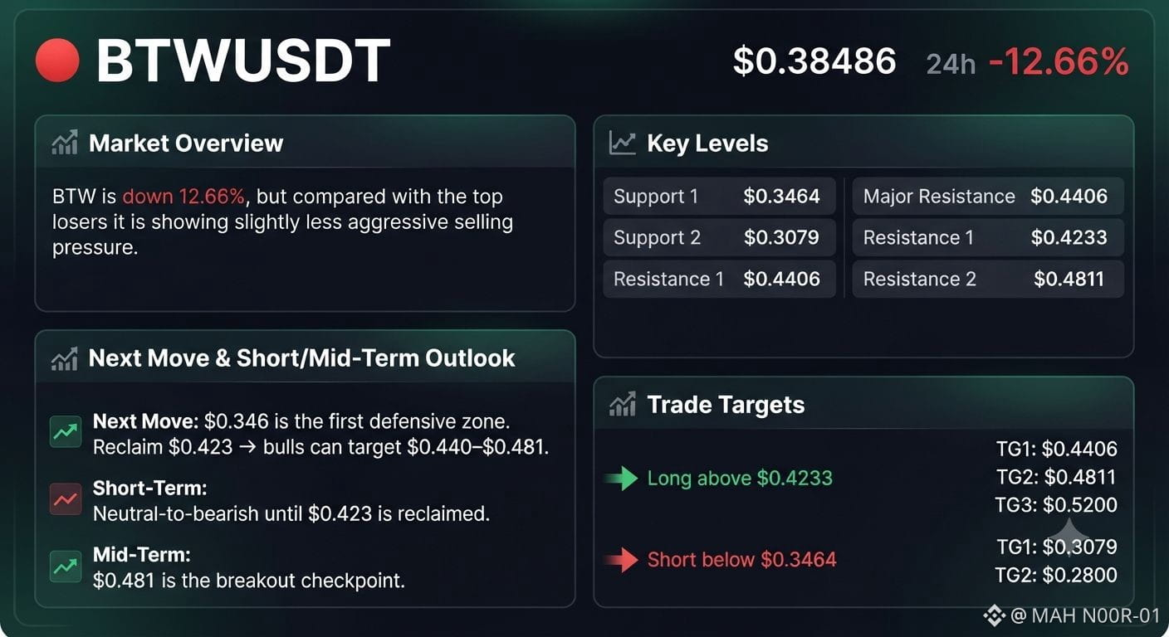Viewport: 1169px width, 637px height.
Task: Click the Next Move & Short/Mid-Term Outlook heading
Action: click(301, 358)
